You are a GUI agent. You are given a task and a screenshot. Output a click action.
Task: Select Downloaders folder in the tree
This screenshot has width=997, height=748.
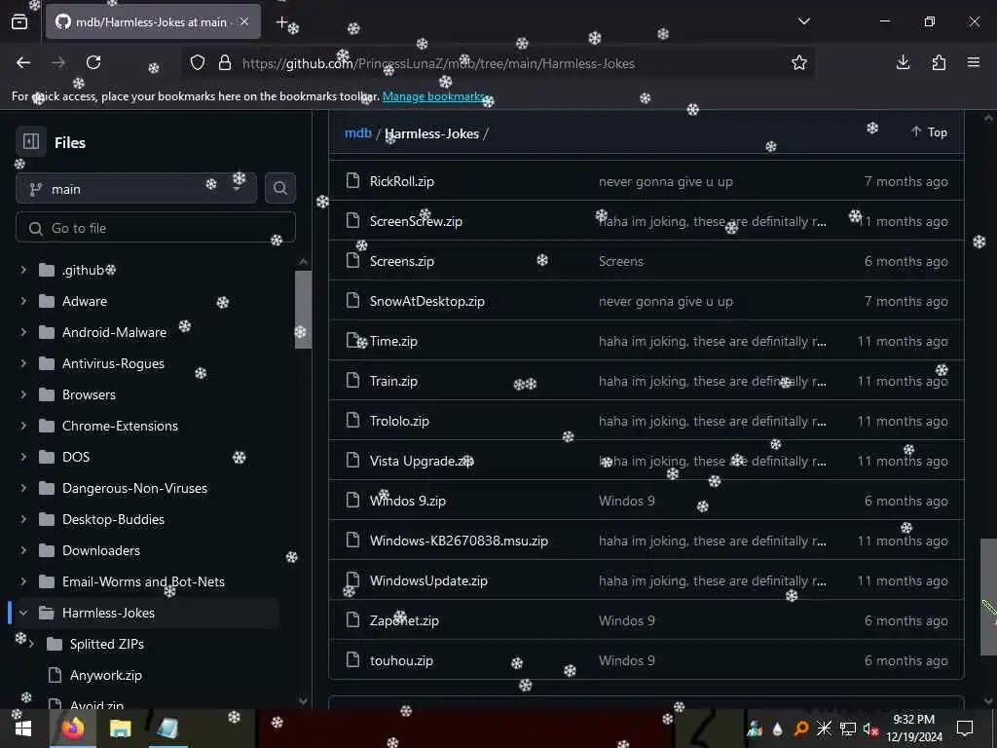tap(101, 550)
